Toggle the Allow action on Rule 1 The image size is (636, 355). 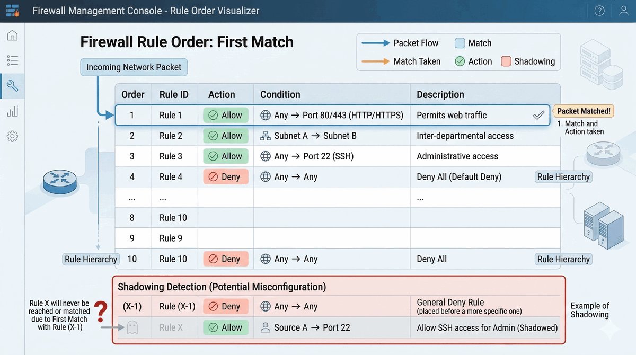pos(225,116)
